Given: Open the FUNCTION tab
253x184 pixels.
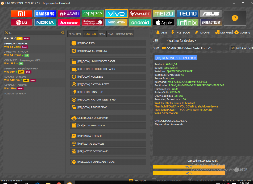Looking at the screenshot, I should point(90,34).
